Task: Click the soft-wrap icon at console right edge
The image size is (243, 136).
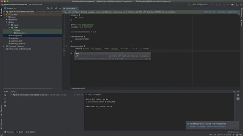Action: point(238,96)
